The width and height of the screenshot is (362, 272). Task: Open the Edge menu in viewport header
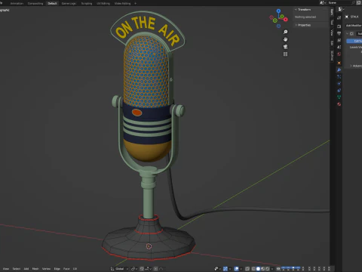click(57, 269)
